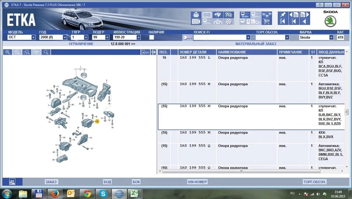
Task: Click the bottom ТОРГ.ОБОЗН. button
Action: coord(315,182)
